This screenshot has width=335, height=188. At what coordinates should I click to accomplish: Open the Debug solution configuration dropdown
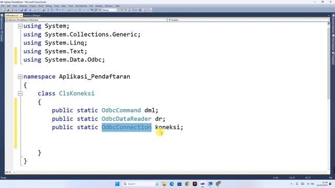(109, 10)
